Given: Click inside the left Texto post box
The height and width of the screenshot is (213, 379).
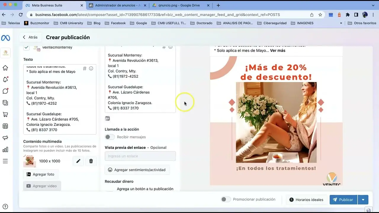Looking at the screenshot, I should 60,99.
